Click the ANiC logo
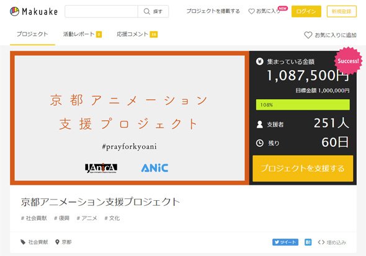This screenshot has height=256, width=366. pyautogui.click(x=154, y=168)
